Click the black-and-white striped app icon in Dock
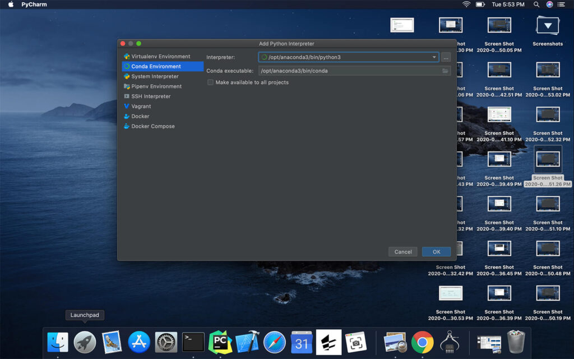The height and width of the screenshot is (359, 574). (x=328, y=343)
